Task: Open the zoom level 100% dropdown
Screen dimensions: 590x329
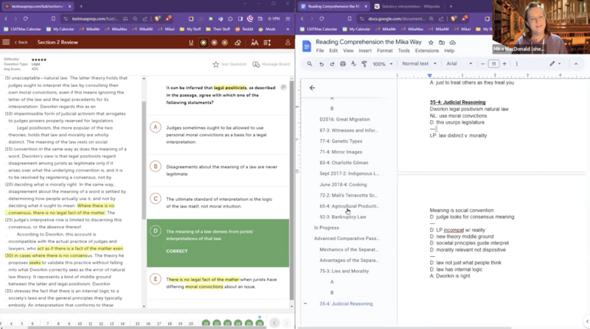Action: 382,64
